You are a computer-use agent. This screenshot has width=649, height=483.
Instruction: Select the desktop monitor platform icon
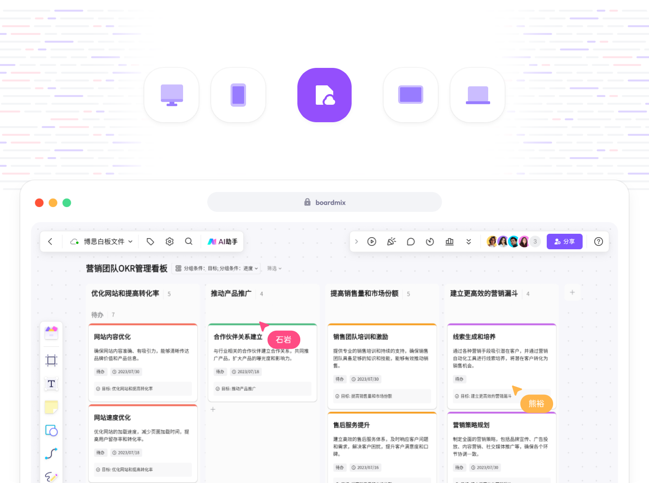171,95
